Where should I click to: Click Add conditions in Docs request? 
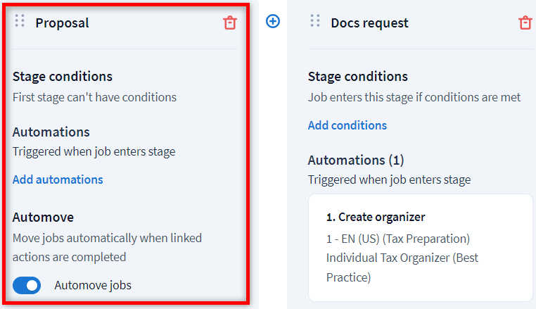point(347,125)
